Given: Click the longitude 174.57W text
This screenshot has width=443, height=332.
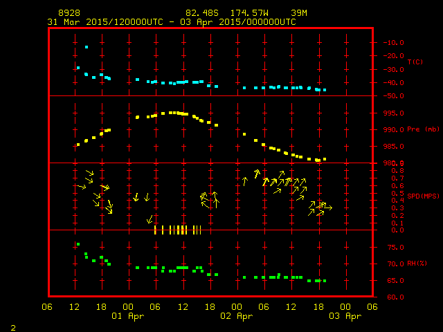Looking at the screenshot, I should 246,13.
